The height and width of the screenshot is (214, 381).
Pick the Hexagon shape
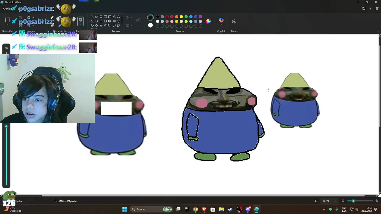pos(105,21)
